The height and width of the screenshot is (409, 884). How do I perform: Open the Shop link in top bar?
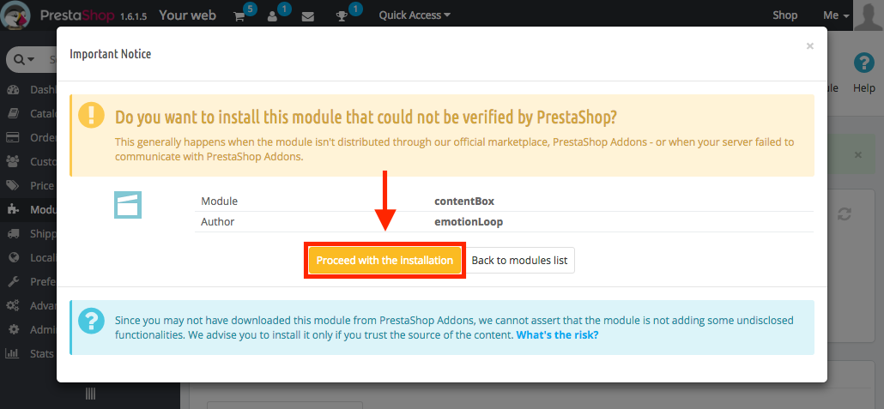pyautogui.click(x=784, y=15)
